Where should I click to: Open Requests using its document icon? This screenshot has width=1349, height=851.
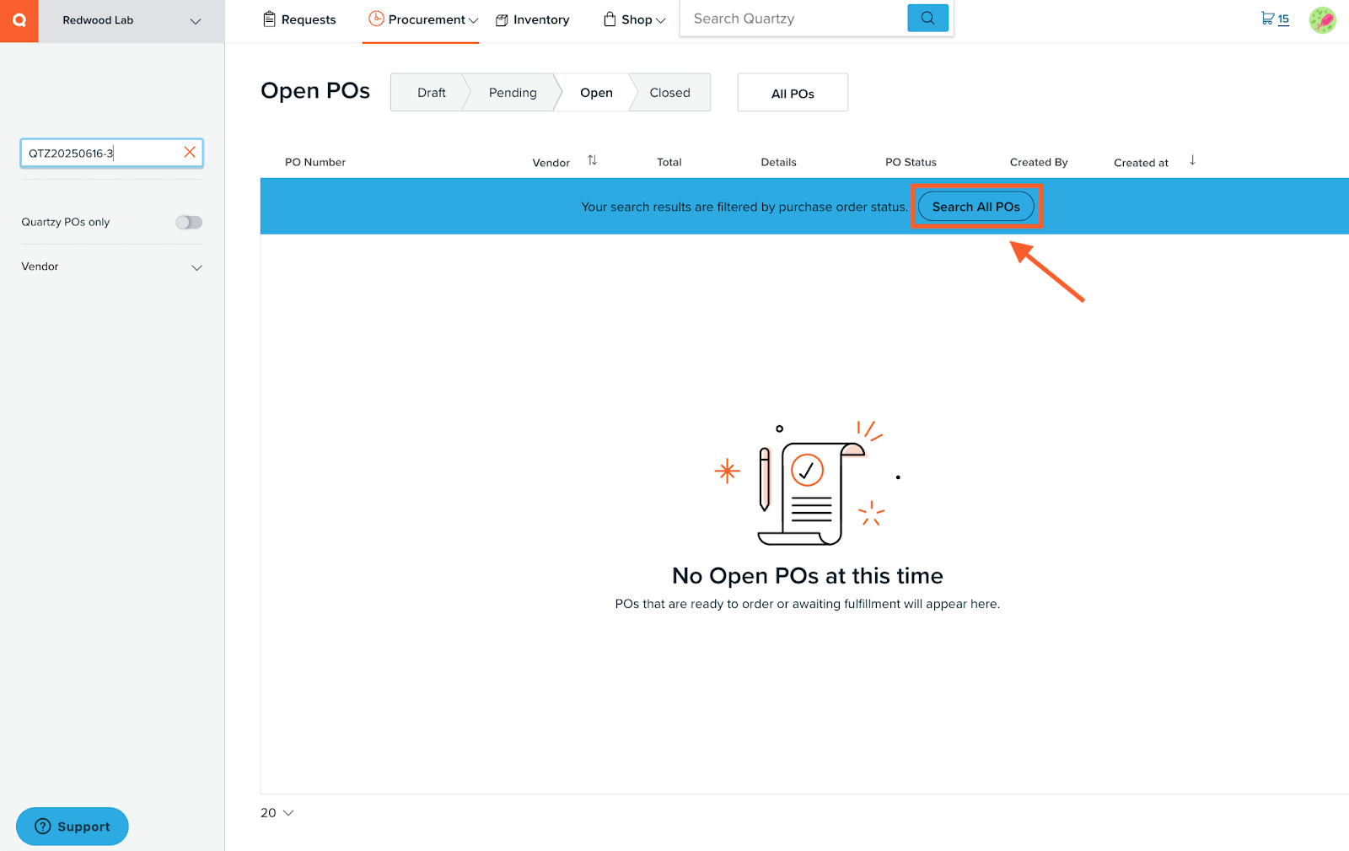(x=270, y=18)
